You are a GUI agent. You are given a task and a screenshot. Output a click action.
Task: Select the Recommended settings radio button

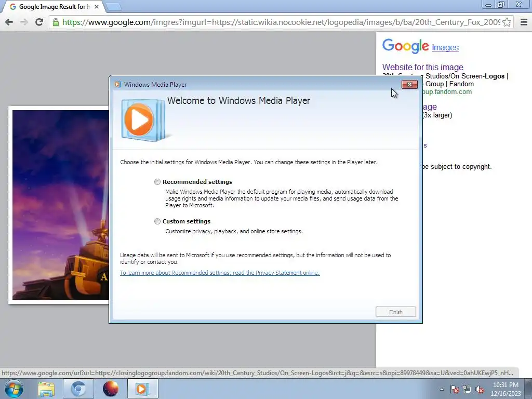tap(157, 182)
